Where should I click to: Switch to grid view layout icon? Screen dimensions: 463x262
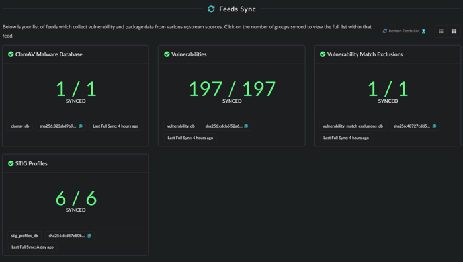coord(454,31)
